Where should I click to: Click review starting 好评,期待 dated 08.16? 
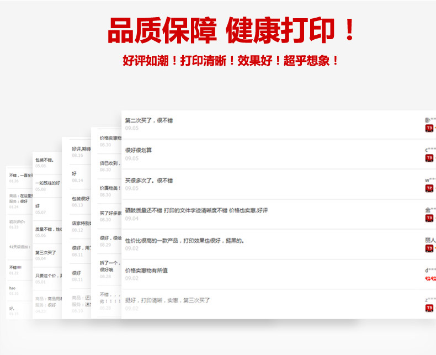(x=81, y=149)
